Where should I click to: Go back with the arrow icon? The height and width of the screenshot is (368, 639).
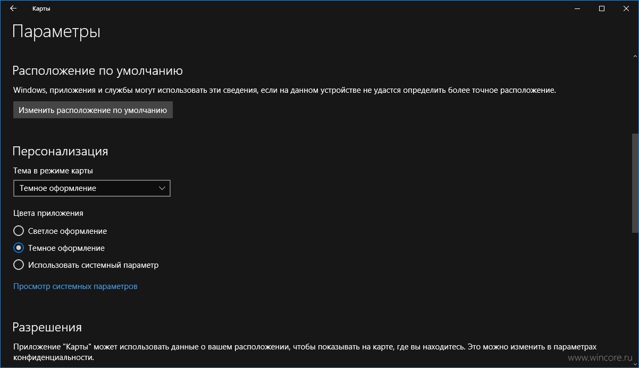tap(13, 8)
